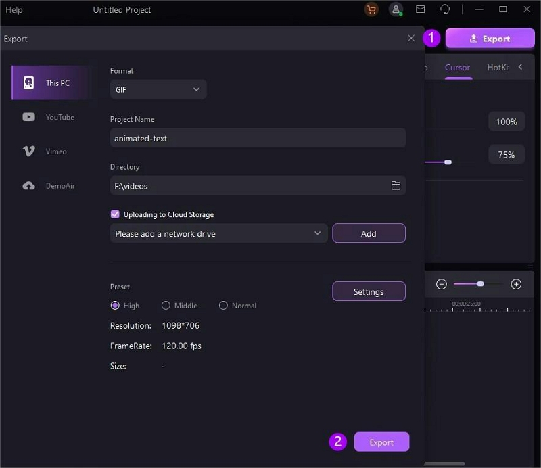Switch to the Cursor tab
Screen dimensions: 541x468
click(x=457, y=68)
